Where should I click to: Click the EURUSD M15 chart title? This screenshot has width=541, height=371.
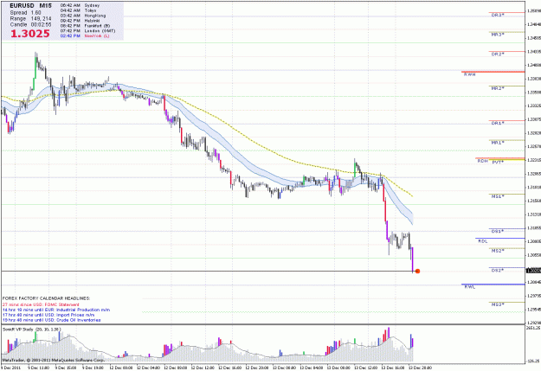[x=30, y=6]
